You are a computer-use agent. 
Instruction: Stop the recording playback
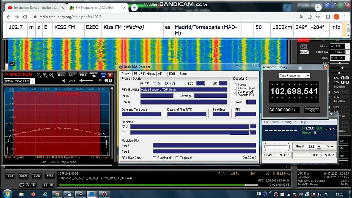coord(52,185)
